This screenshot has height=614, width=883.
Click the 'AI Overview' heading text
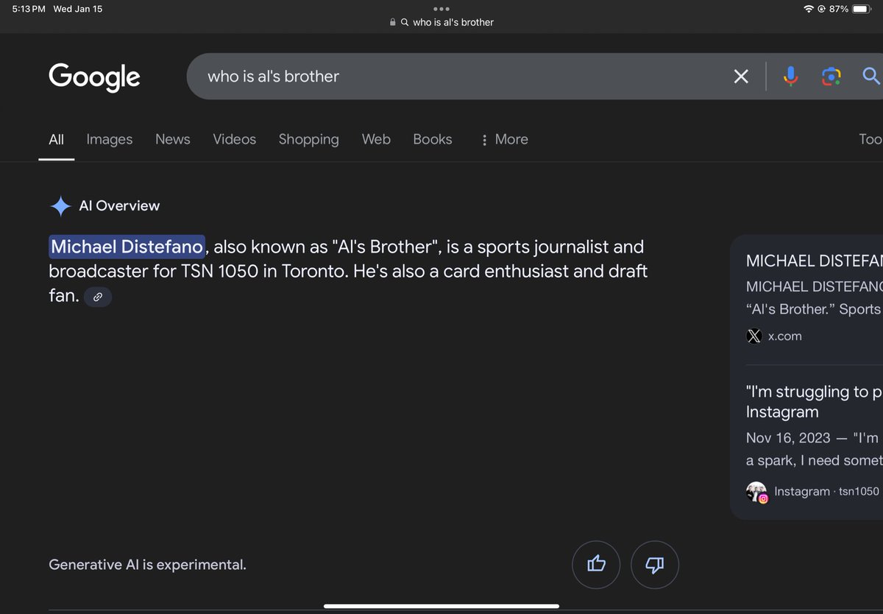[x=119, y=206]
